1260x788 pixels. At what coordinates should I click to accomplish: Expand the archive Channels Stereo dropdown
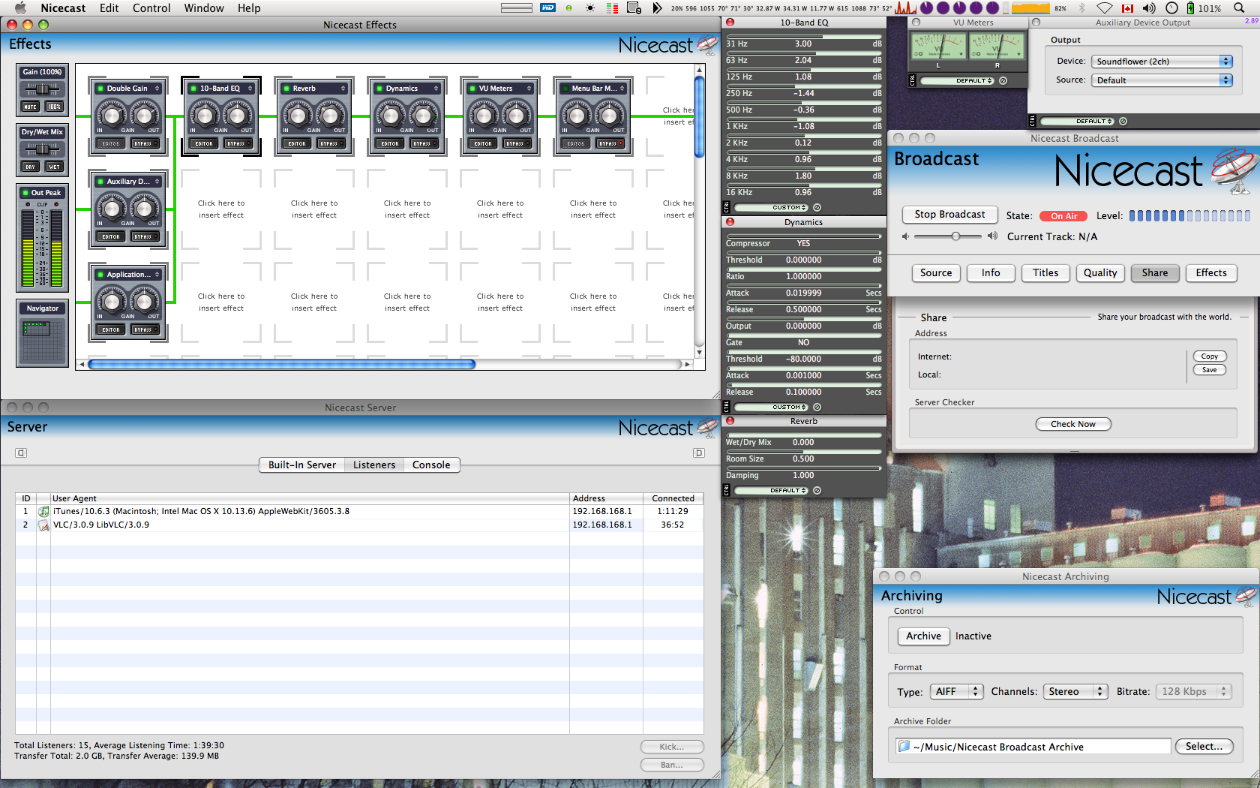pyautogui.click(x=1075, y=692)
